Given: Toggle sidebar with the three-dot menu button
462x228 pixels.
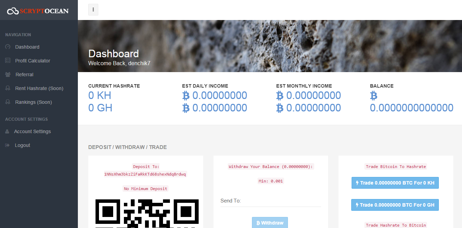Looking at the screenshot, I should tap(93, 10).
